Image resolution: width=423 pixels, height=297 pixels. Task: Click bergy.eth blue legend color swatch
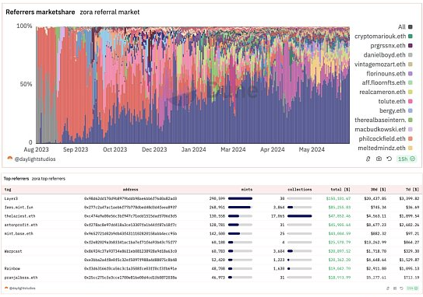(411, 110)
